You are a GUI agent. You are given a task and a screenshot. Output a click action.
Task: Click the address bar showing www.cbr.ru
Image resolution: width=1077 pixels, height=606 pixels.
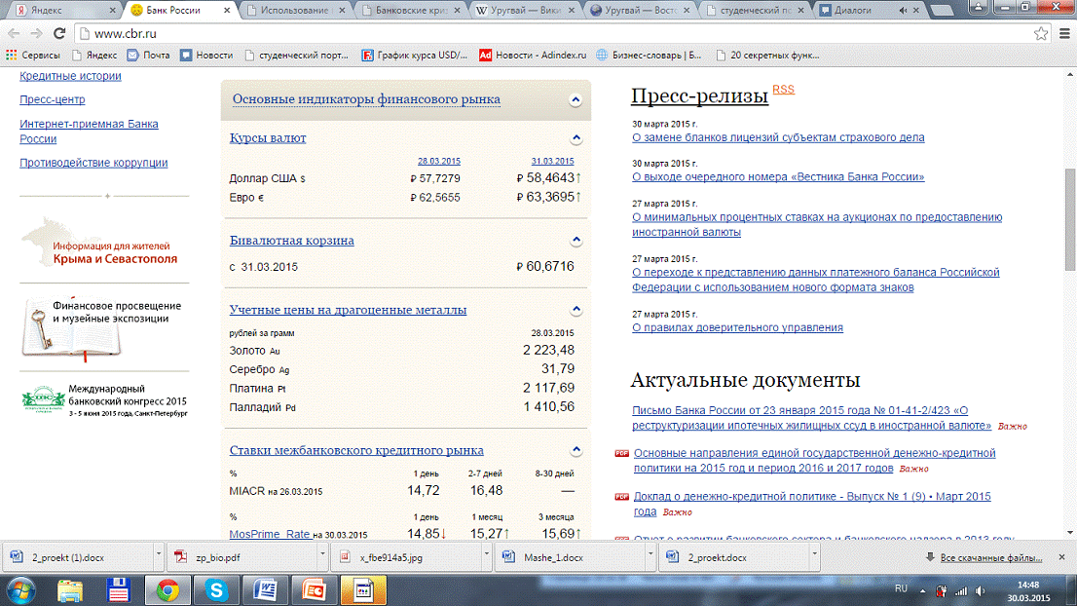click(487, 33)
